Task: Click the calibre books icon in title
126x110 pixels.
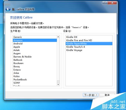Action: (x=14, y=9)
